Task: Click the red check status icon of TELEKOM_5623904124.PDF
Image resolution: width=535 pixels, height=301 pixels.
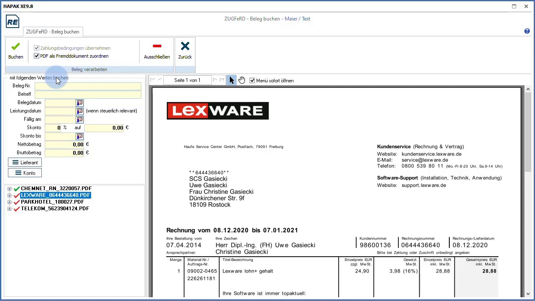Action: click(x=17, y=209)
